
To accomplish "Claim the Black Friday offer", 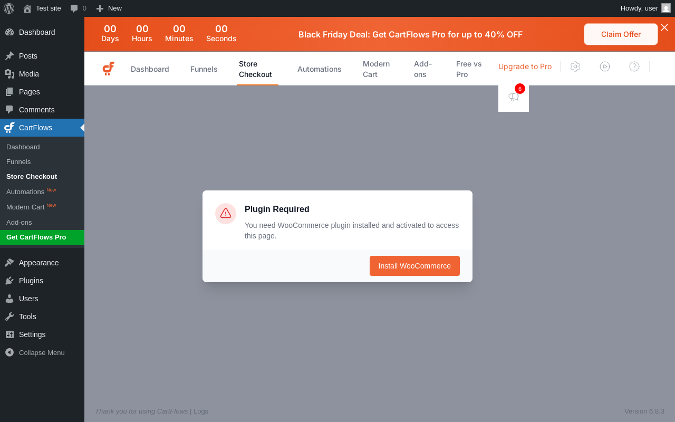I will click(x=621, y=34).
